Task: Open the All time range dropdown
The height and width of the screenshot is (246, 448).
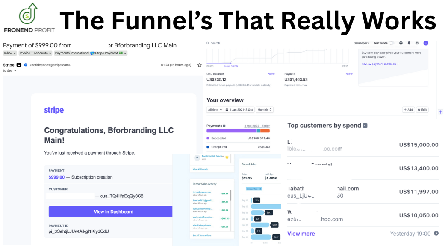Action: tap(215, 110)
